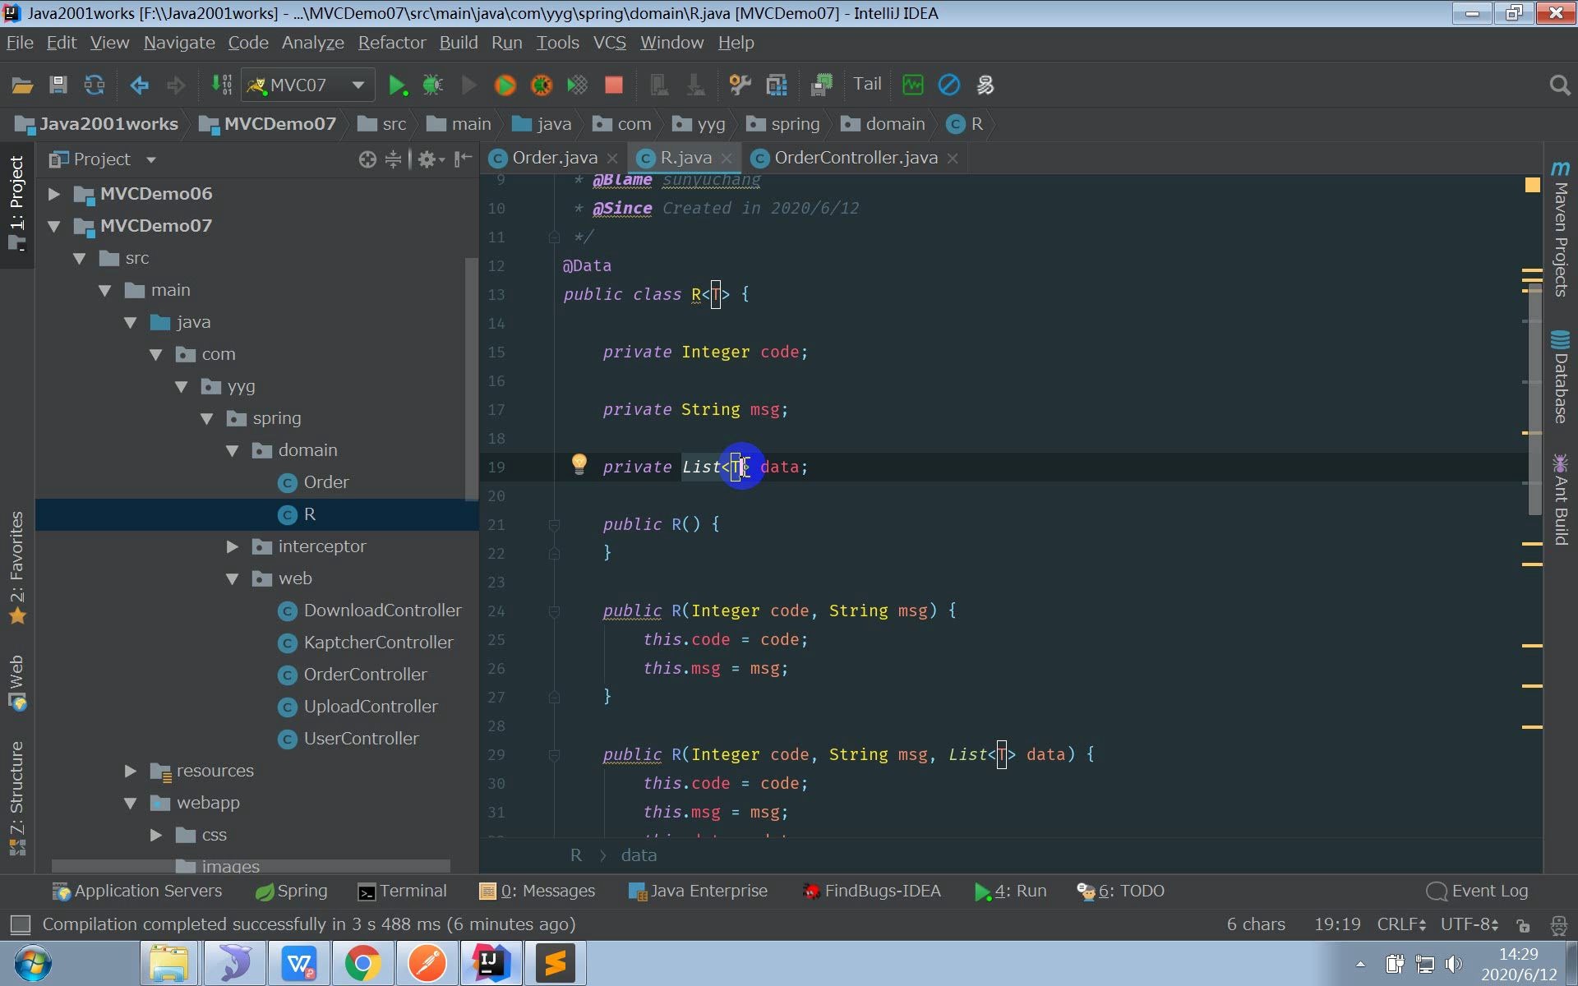
Task: Open Sublime Text from the taskbar
Action: click(555, 963)
